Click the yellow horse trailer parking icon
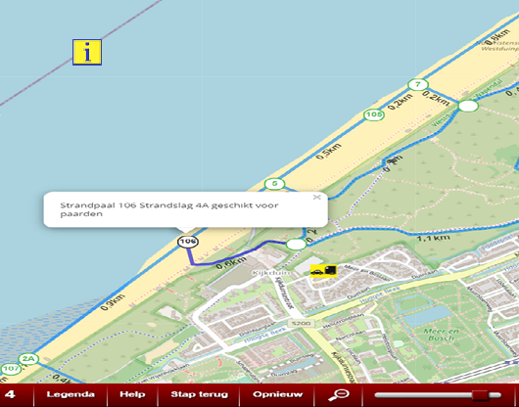 [323, 271]
